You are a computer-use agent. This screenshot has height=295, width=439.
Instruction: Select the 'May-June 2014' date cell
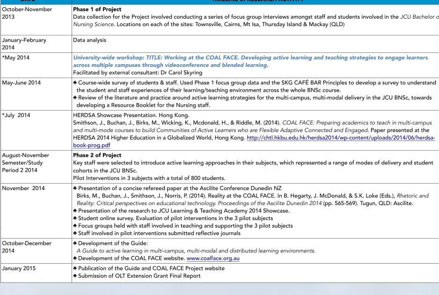(36, 94)
